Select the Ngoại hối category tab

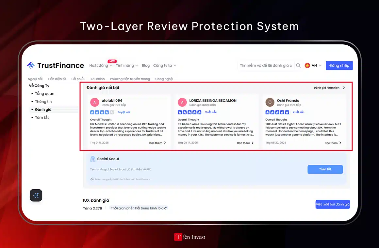pos(35,79)
